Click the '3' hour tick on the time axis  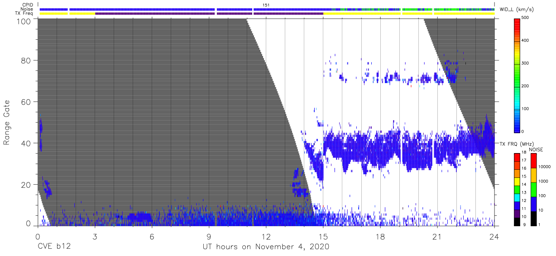coord(95,236)
